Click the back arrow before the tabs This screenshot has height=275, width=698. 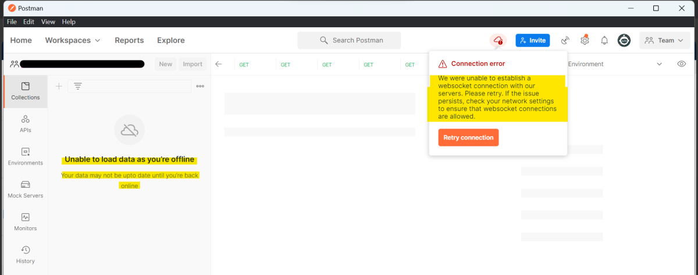pos(219,64)
